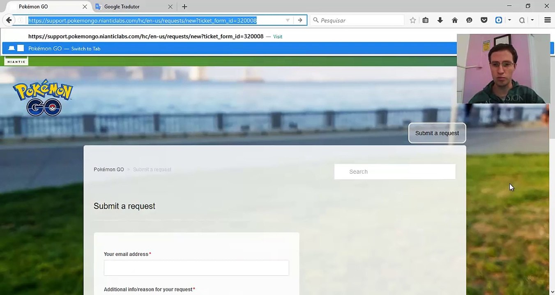Click the magnifier icon in Pesquisar box

[315, 20]
